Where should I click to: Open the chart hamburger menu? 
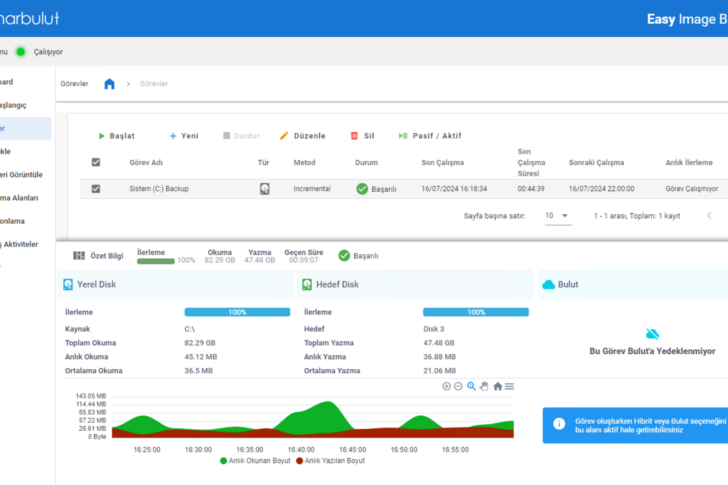[x=509, y=386]
